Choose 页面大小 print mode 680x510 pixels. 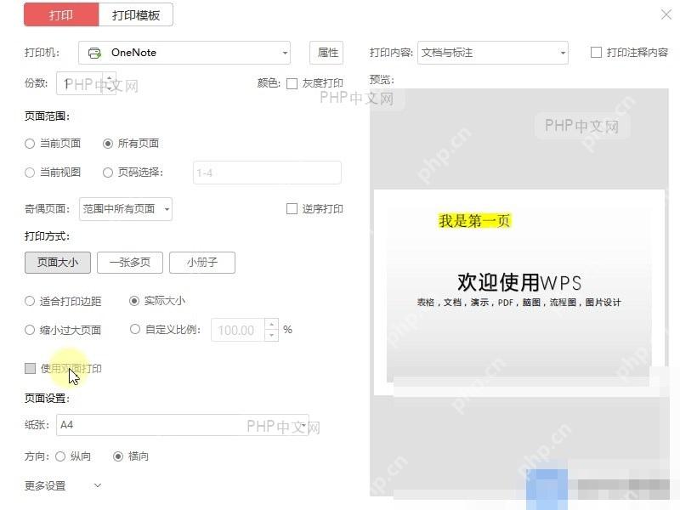[x=58, y=263]
